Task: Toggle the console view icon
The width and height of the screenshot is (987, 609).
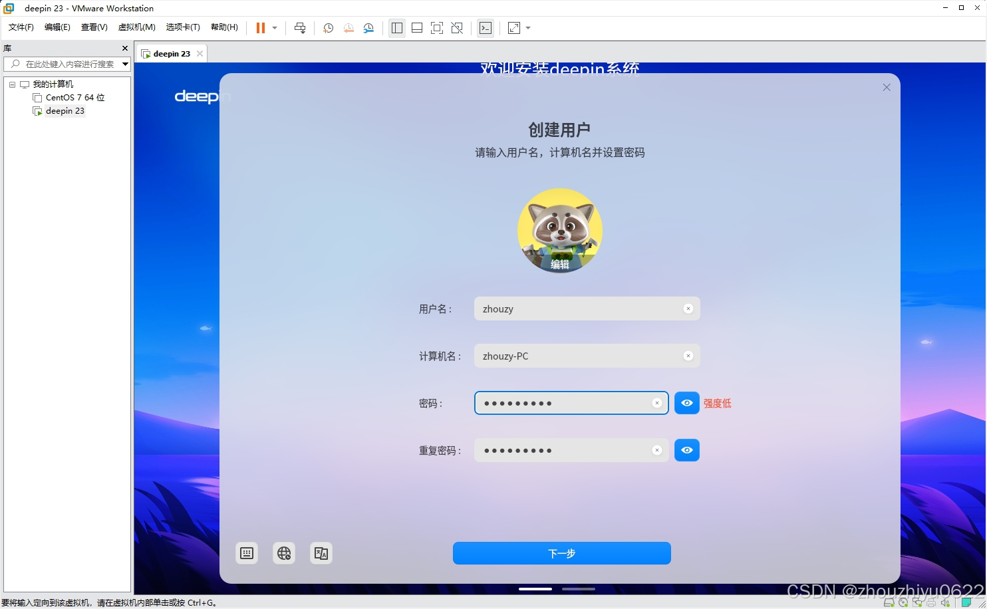Action: pyautogui.click(x=486, y=28)
